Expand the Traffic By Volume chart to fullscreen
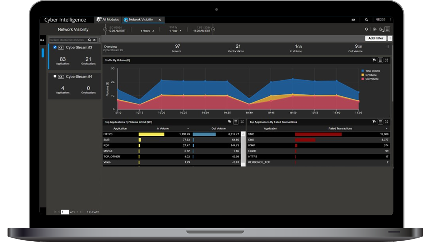 [387, 60]
